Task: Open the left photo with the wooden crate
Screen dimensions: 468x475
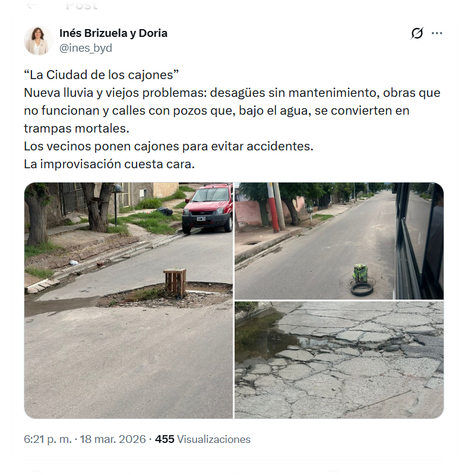Action: click(128, 300)
